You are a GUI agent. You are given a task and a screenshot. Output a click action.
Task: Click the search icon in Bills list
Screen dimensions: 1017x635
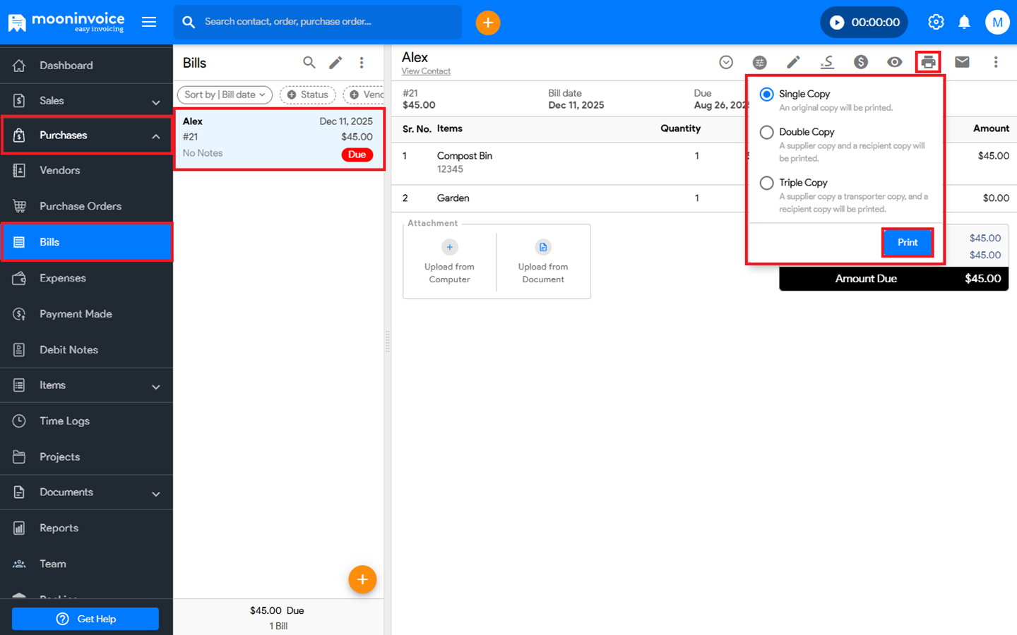(x=309, y=63)
